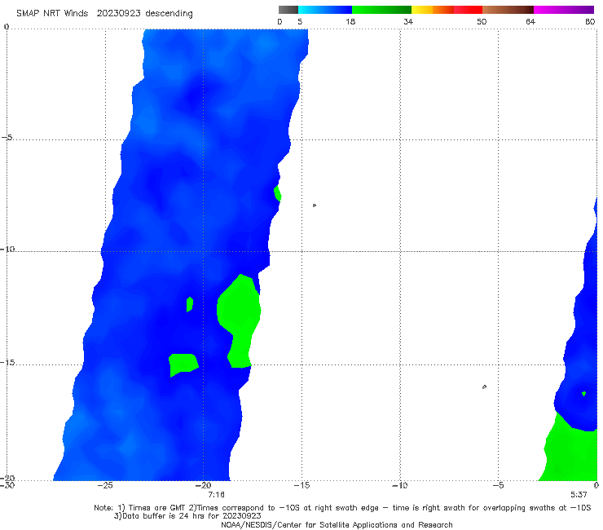Click the green segment of the color bar
This screenshot has height=530, width=603.
pos(381,10)
